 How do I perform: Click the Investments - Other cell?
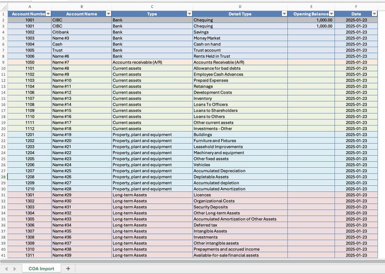pos(240,129)
